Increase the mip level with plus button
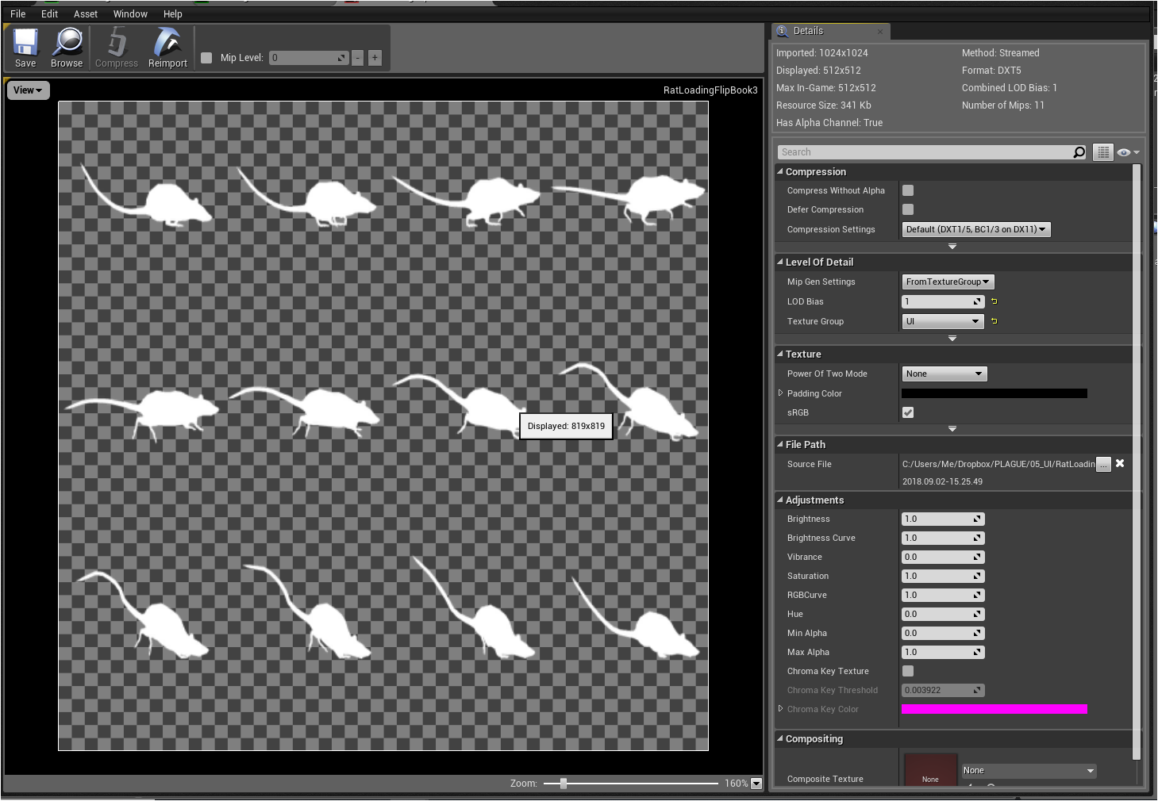The height and width of the screenshot is (801, 1158). point(375,58)
